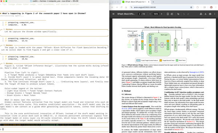Select the PDF draw annotation tool

(178, 14)
